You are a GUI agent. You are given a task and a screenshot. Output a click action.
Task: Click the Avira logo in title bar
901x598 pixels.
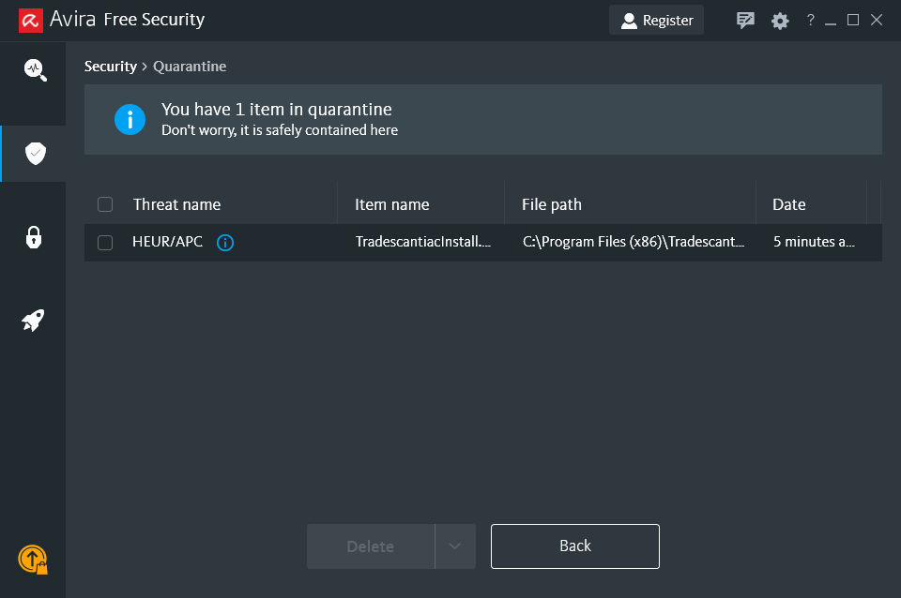tap(31, 20)
